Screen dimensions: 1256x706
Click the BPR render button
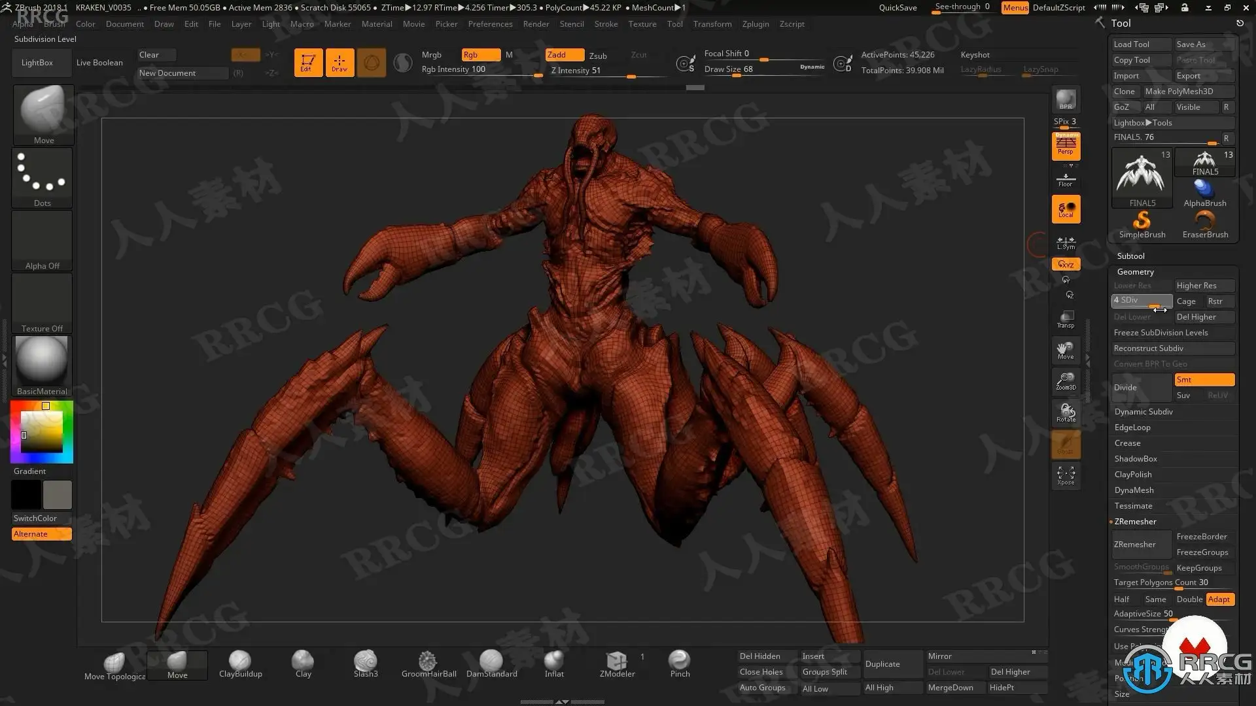(x=1066, y=100)
